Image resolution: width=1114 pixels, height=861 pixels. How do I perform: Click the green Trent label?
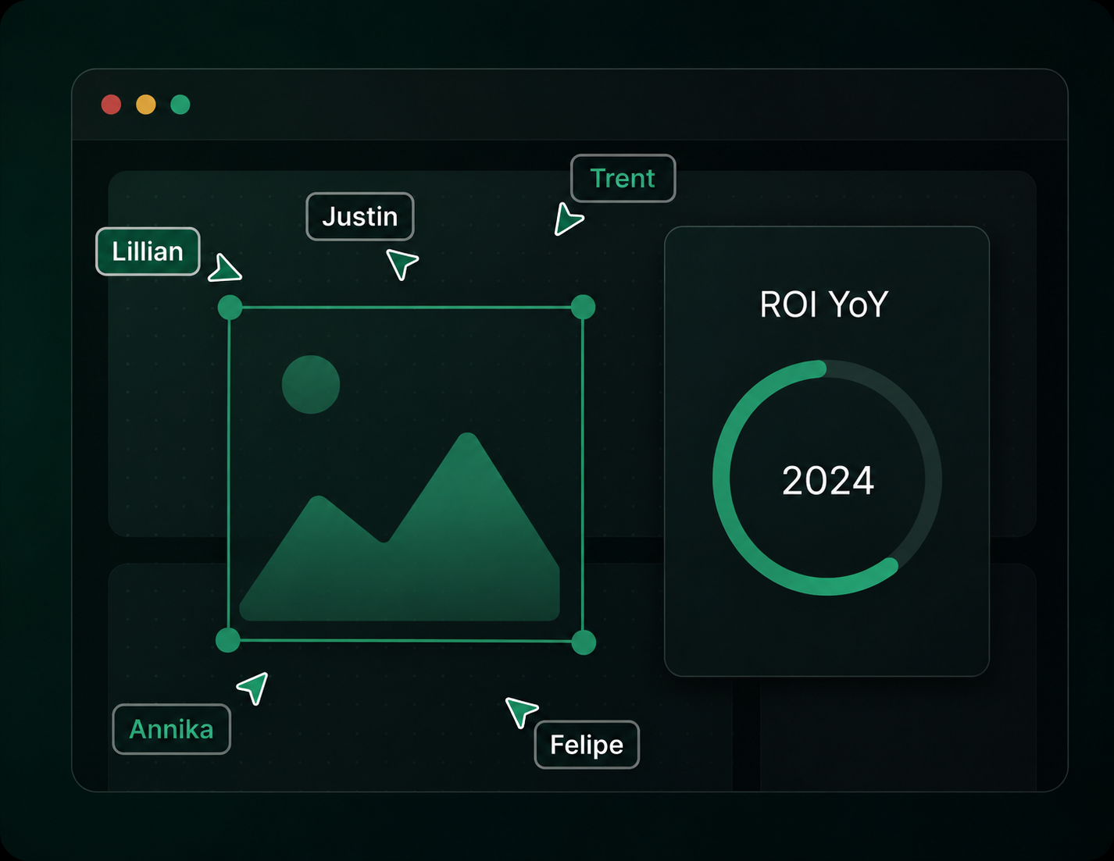(623, 178)
